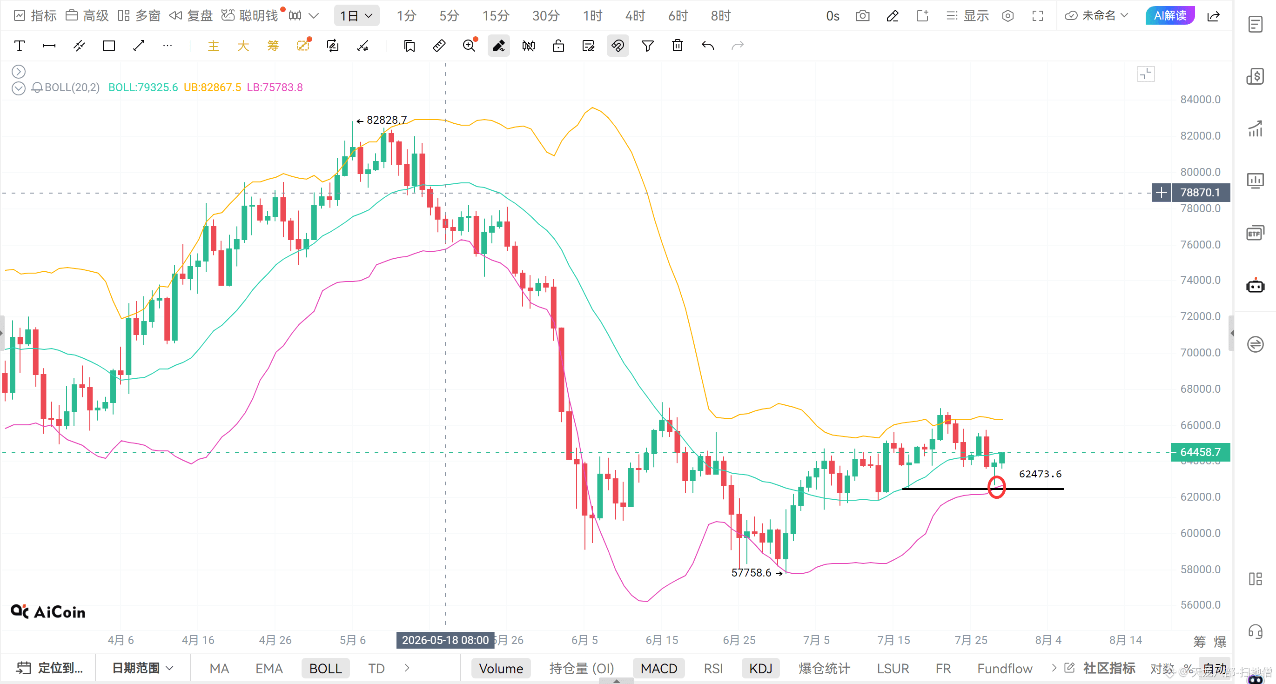1276x684 pixels.
Task: Toggle hide drawings icon
Action: [x=529, y=46]
